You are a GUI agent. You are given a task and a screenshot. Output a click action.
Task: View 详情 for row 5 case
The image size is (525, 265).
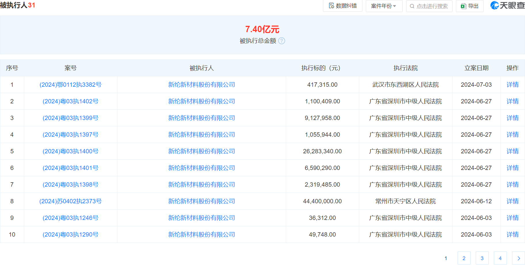513,151
